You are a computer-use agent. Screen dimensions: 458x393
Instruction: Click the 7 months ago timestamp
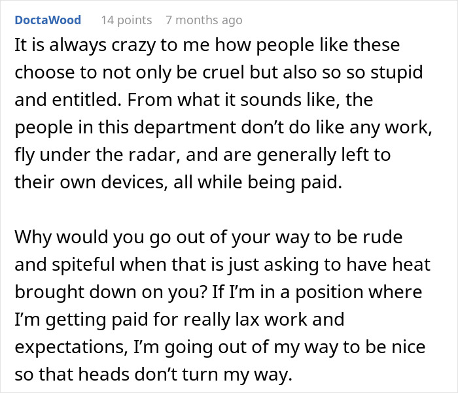(x=203, y=20)
